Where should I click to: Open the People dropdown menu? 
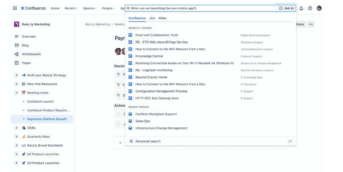[x=108, y=8]
